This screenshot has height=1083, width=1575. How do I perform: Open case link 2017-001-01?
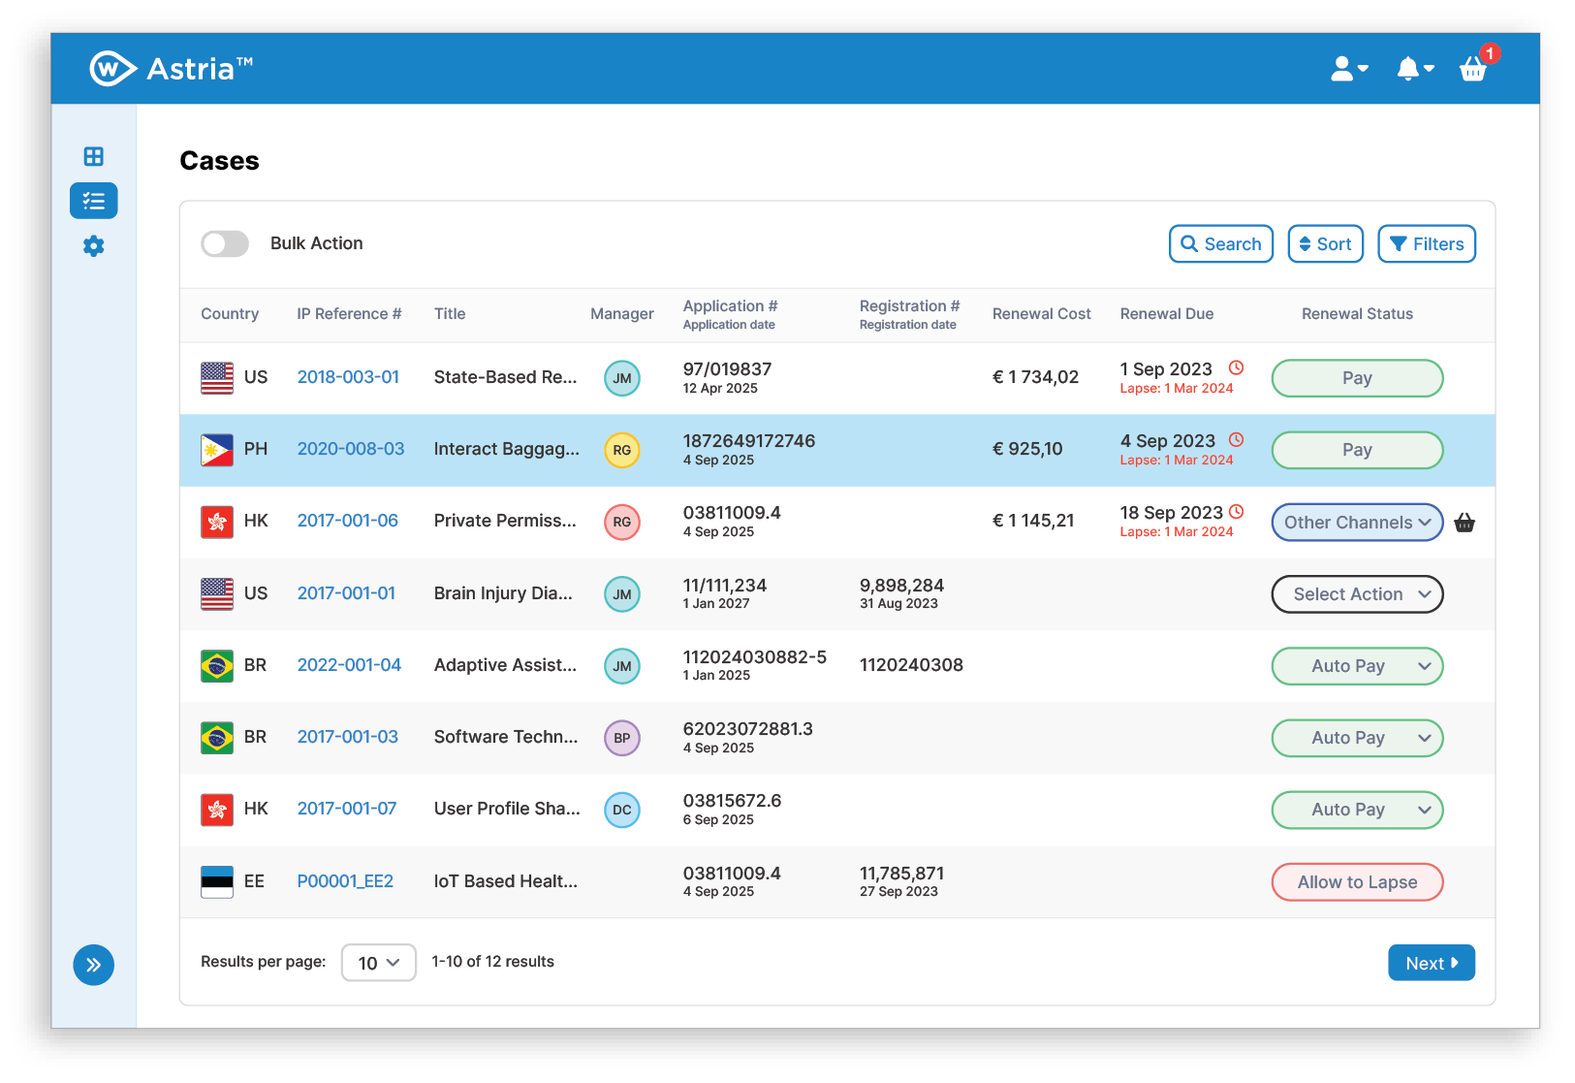[346, 593]
